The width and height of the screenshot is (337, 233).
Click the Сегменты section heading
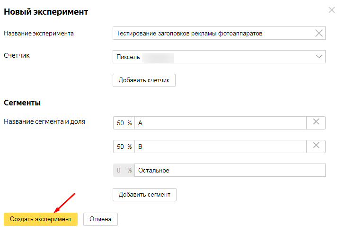tap(22, 103)
